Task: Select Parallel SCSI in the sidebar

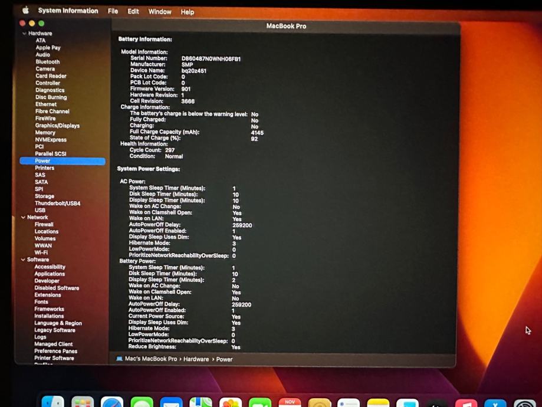Action: pos(51,154)
